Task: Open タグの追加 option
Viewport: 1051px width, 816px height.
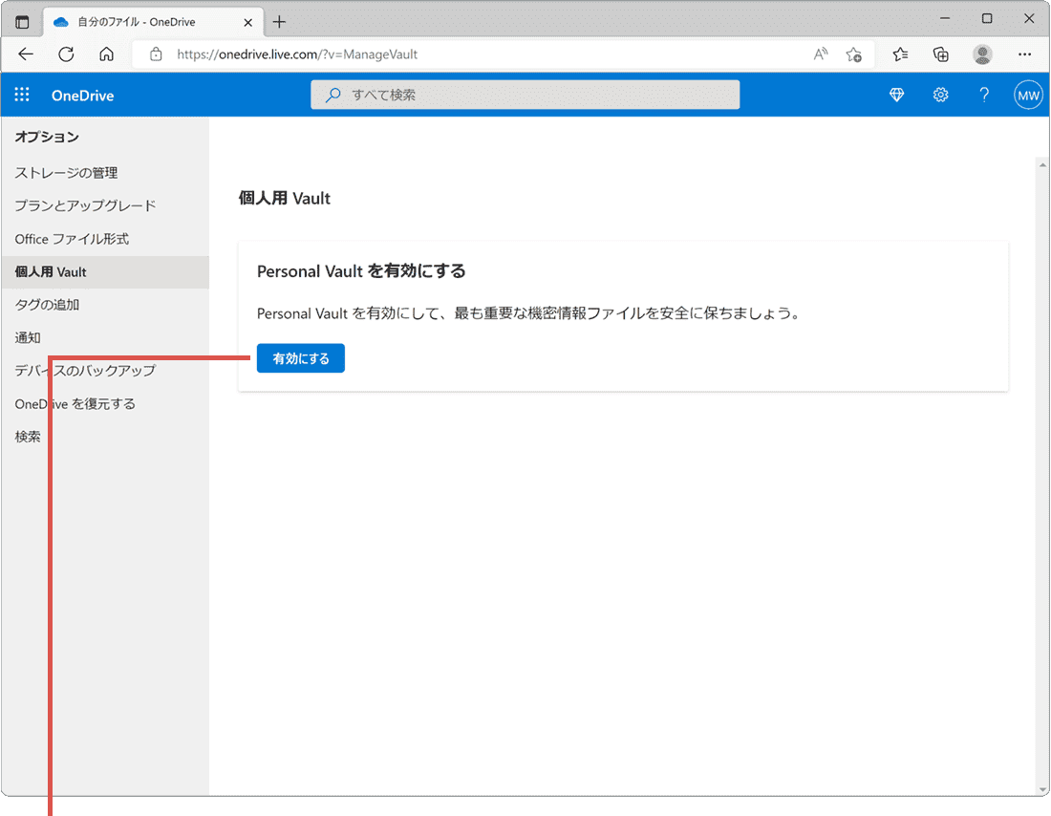Action: [105, 305]
